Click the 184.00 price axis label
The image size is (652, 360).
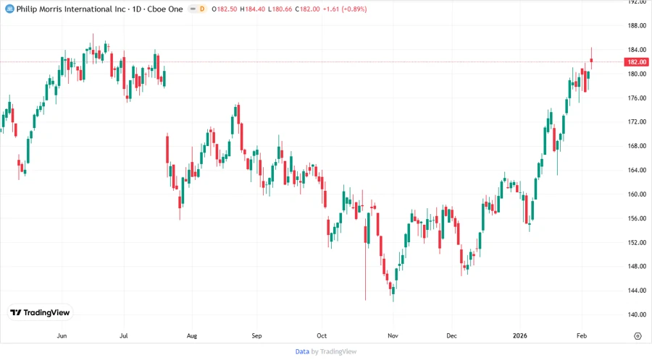point(637,50)
